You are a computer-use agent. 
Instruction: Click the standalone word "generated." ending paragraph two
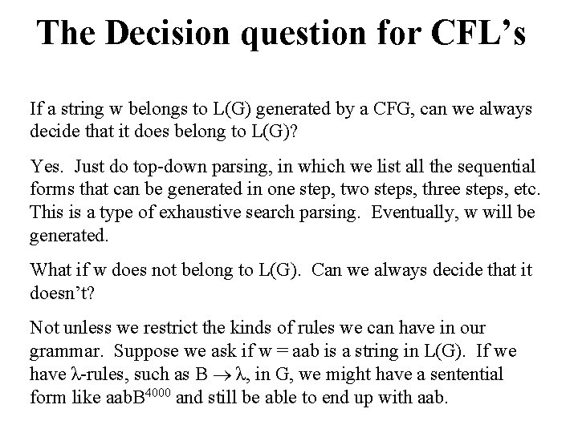[x=69, y=237]
